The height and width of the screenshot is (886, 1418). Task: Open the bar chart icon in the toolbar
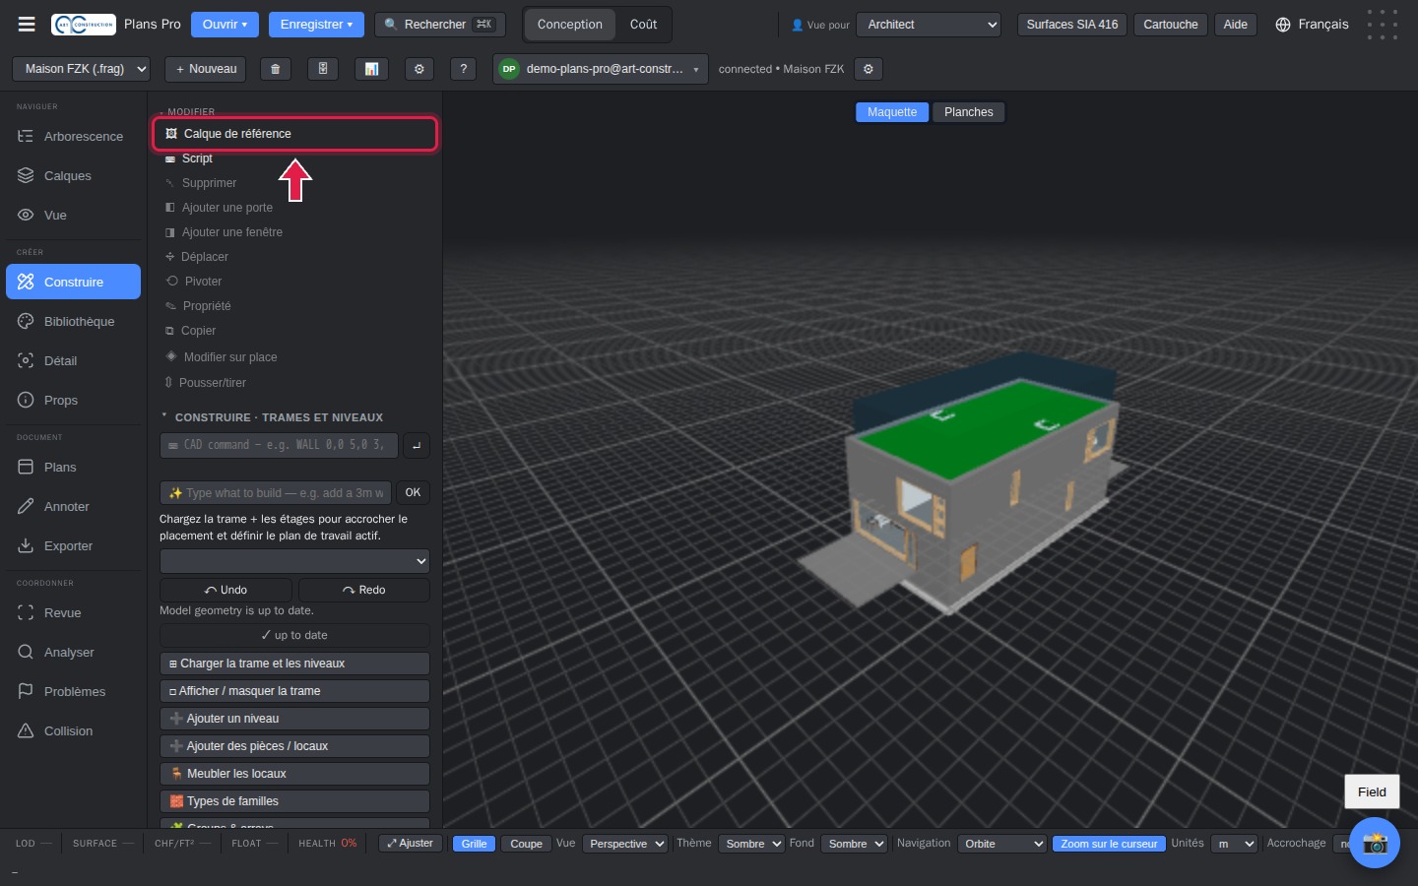(x=371, y=69)
